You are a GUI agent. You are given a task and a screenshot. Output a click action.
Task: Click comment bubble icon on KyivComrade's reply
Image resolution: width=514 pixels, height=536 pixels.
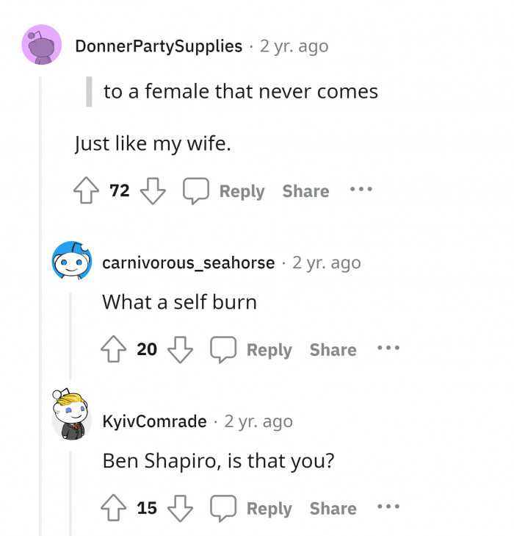222,508
